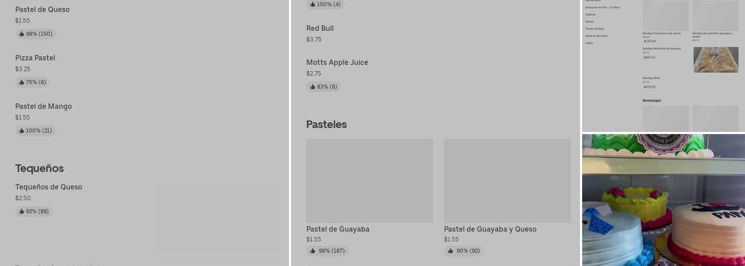Click Pastel de Guayaba y Queso's 90% rating

463,251
